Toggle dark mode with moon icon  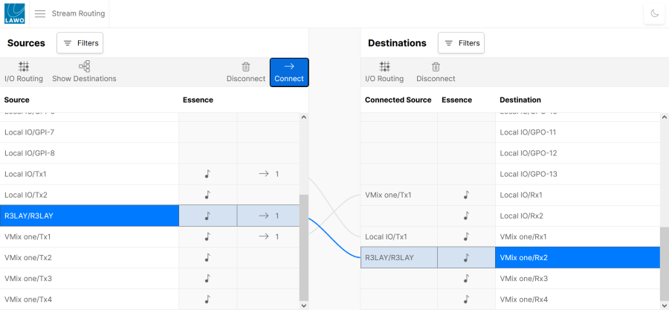[654, 13]
